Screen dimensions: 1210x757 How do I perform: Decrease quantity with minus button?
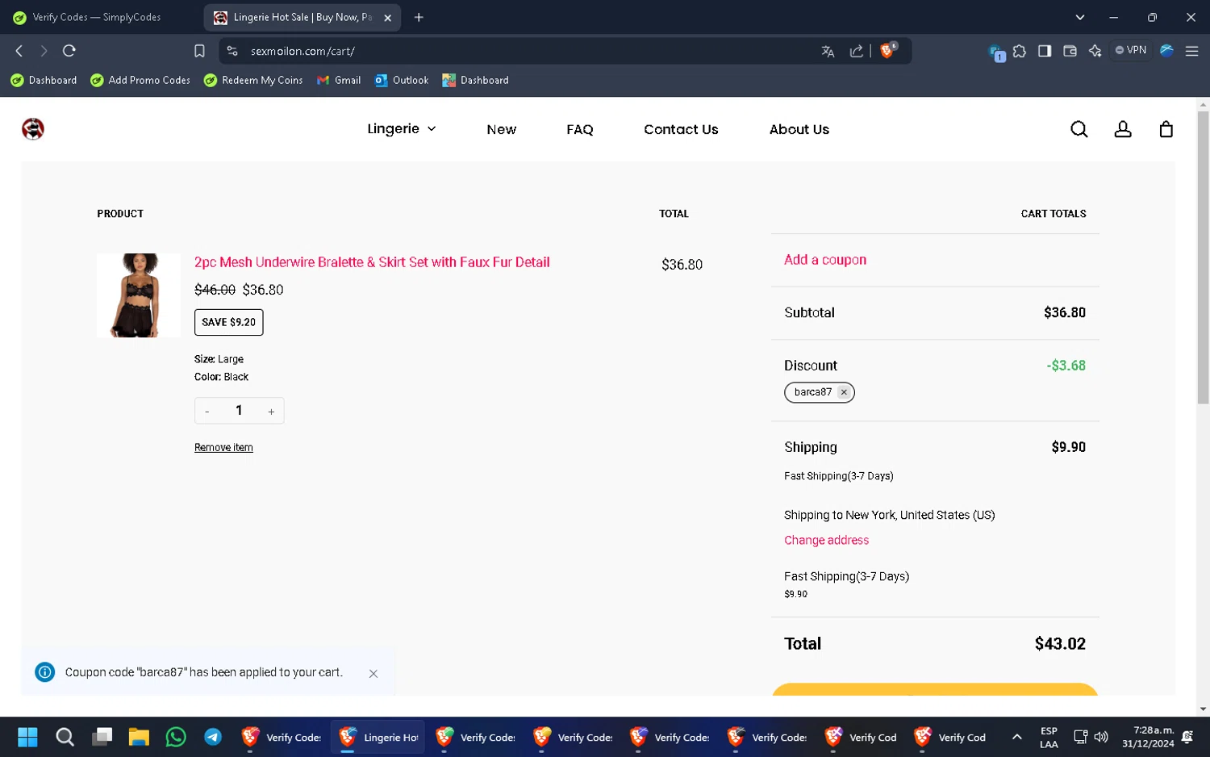point(207,411)
